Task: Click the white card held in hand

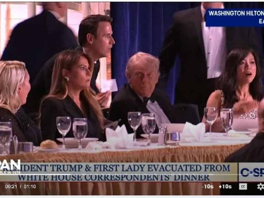Action: pos(110,86)
